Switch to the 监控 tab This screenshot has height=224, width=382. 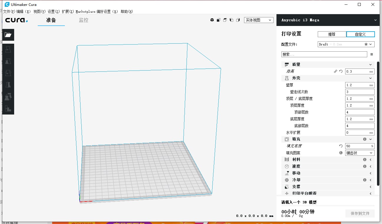point(84,20)
